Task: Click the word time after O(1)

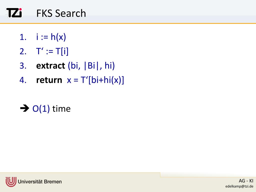Action: [x=61, y=109]
